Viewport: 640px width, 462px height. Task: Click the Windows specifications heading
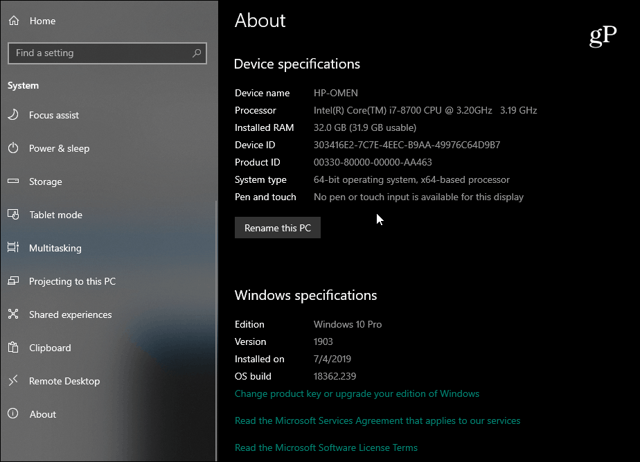click(305, 296)
